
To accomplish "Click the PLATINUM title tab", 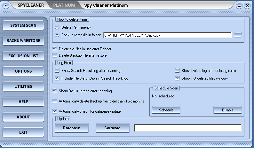I will coord(64,5).
